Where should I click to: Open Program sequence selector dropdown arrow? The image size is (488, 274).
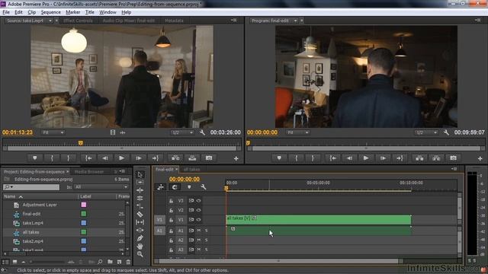coord(295,21)
